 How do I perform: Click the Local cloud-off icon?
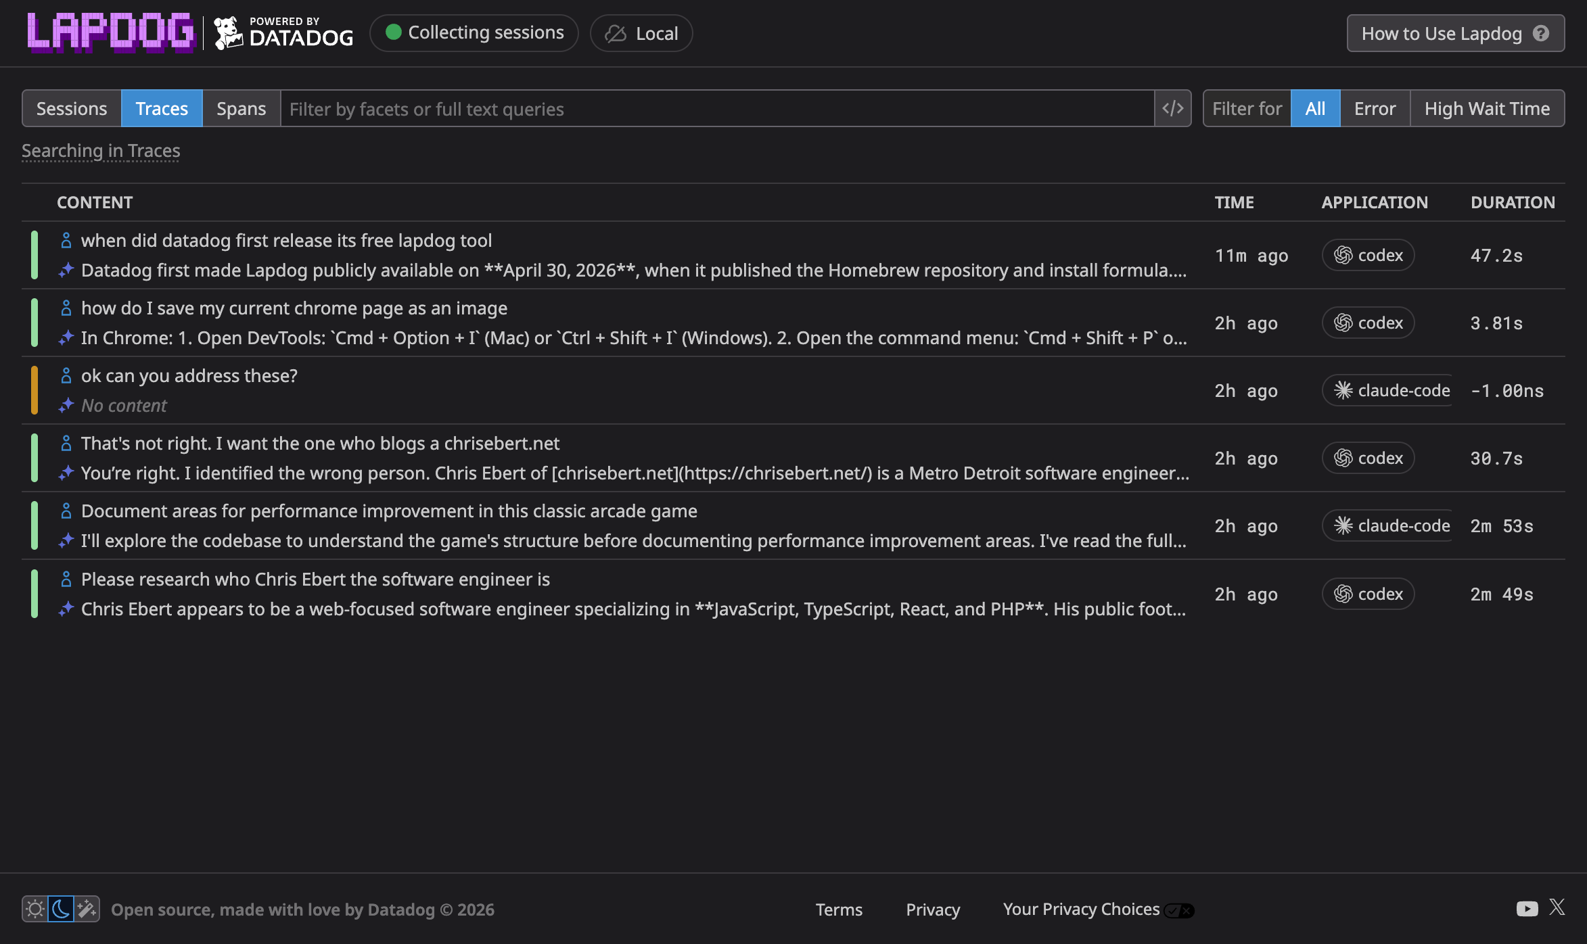click(x=616, y=33)
